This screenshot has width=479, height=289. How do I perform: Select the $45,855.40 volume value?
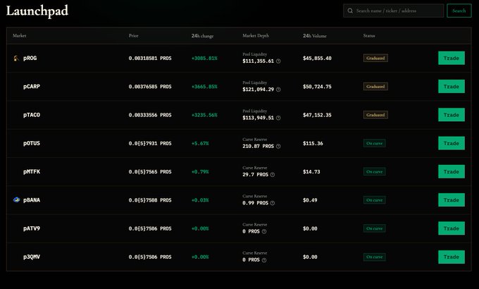[317, 58]
